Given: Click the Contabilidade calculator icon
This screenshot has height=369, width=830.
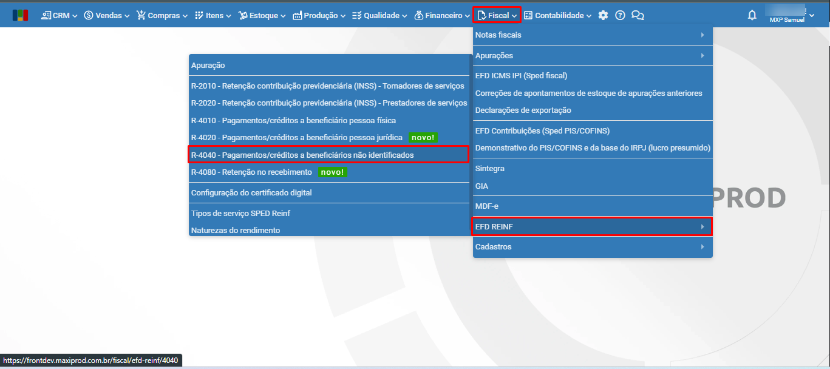Looking at the screenshot, I should 528,15.
